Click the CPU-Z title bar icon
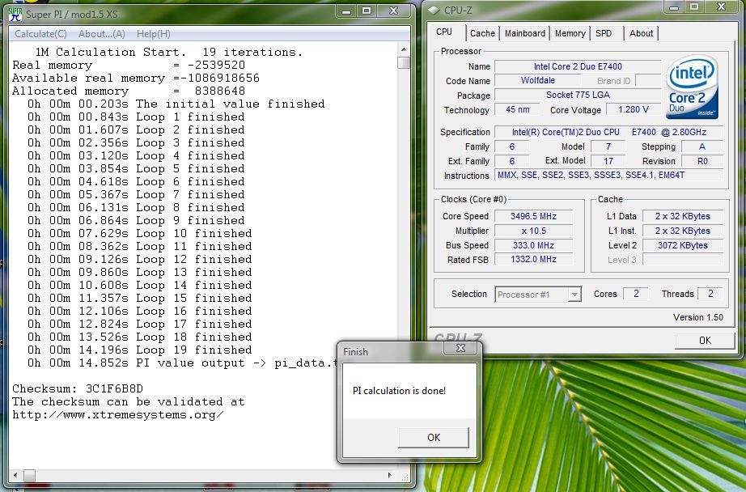746x492 pixels. click(434, 10)
